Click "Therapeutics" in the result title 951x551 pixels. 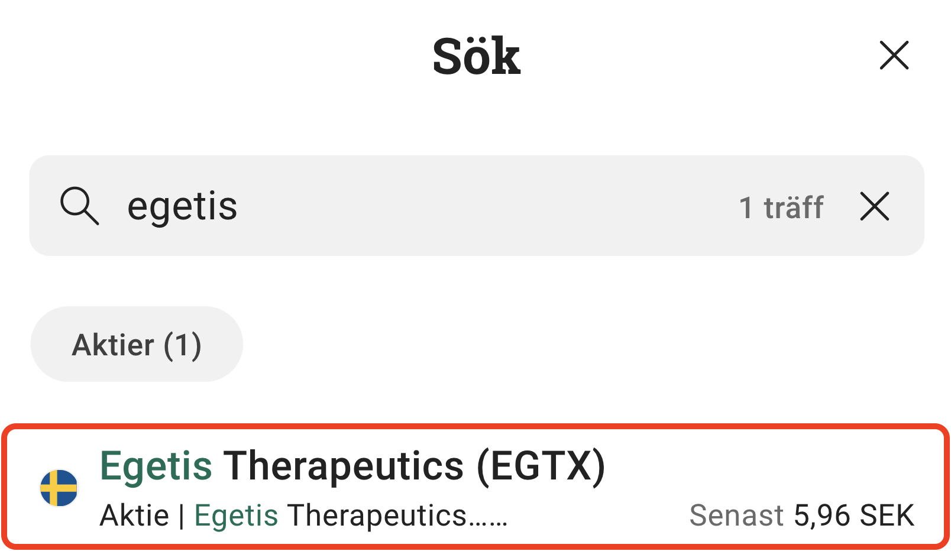(343, 466)
